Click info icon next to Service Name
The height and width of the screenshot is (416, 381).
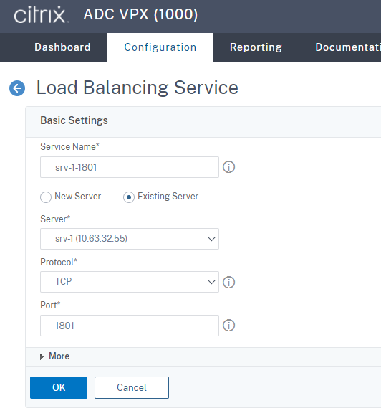click(228, 167)
